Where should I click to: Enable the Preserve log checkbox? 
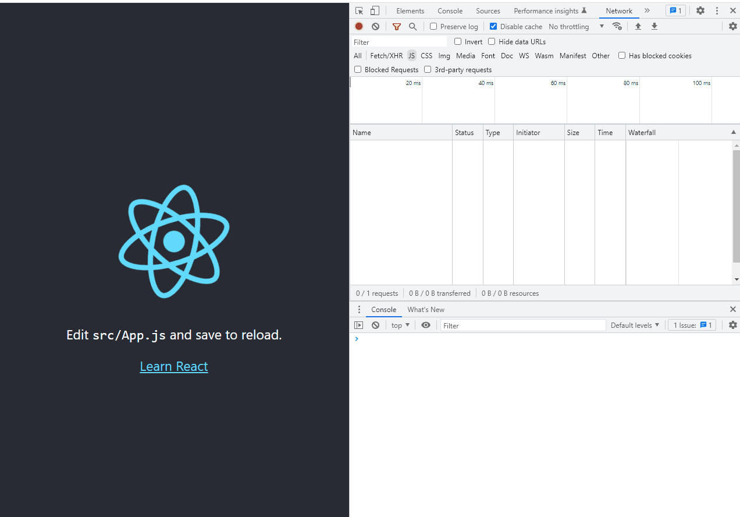click(x=433, y=26)
